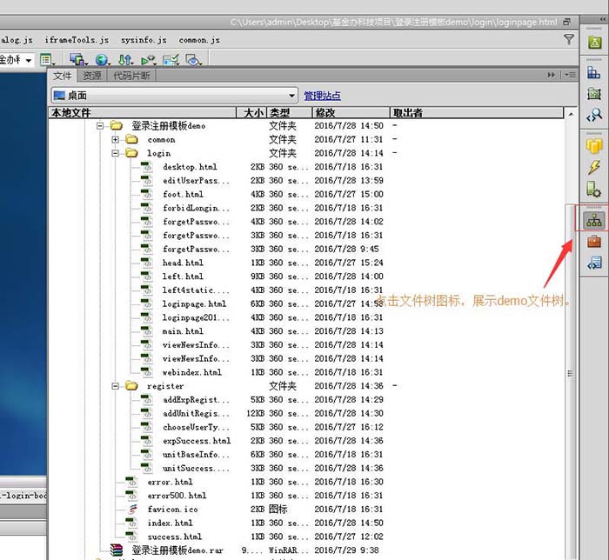
Task: Sort by the 类型 column header
Action: [290, 113]
